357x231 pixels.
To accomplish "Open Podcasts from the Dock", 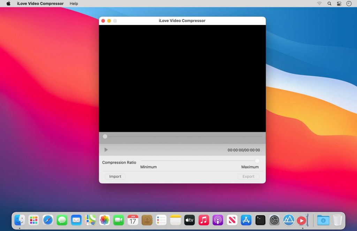I will 218,220.
